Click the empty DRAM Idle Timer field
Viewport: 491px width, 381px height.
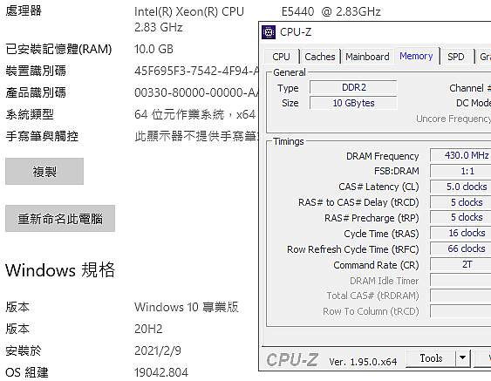[x=460, y=280]
